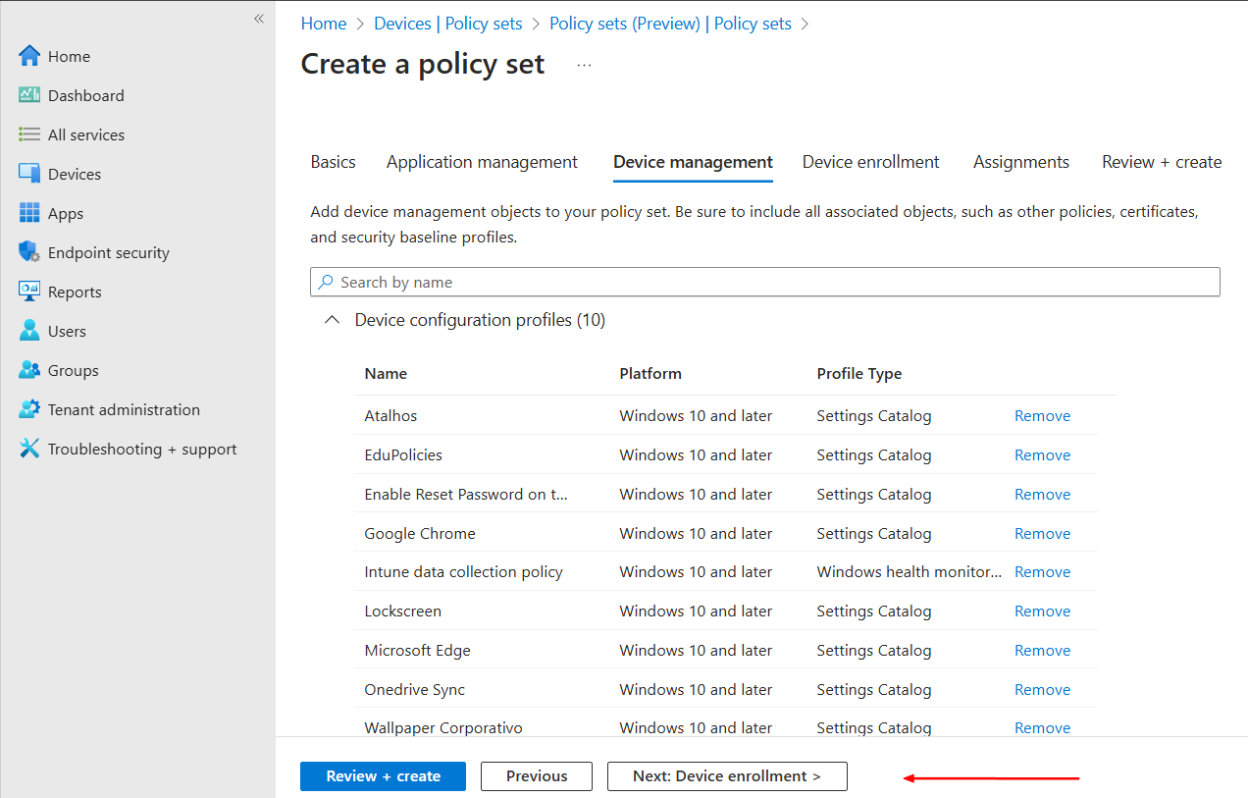Click Devices | Policy sets breadcrumb
Screen dimensions: 1248x798
point(448,24)
